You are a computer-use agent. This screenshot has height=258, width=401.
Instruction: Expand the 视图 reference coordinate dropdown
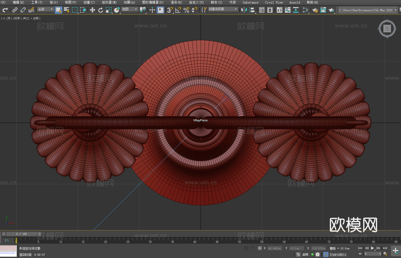[x=130, y=9]
